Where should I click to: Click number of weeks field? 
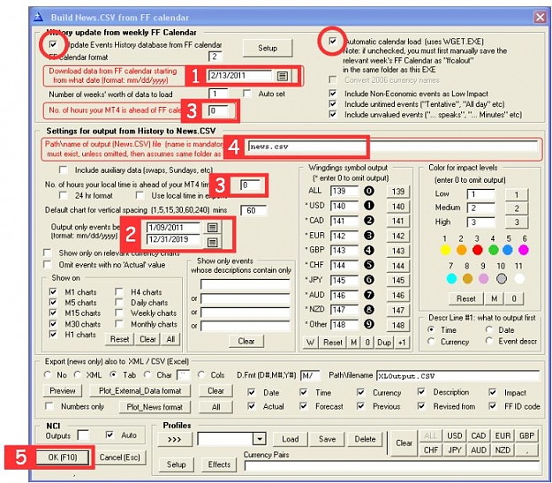pos(218,94)
